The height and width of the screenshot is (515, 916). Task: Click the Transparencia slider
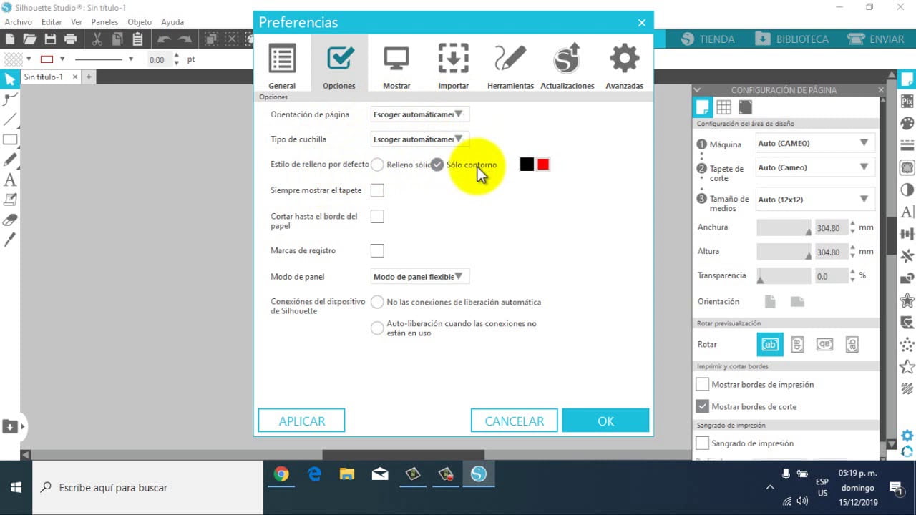[x=784, y=276]
